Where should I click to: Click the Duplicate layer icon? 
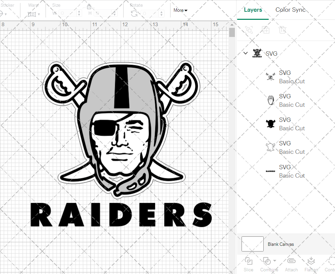pos(266,30)
